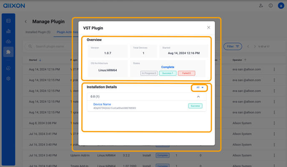
Task: Open the three-dot menu on first row
Action: tap(274, 69)
